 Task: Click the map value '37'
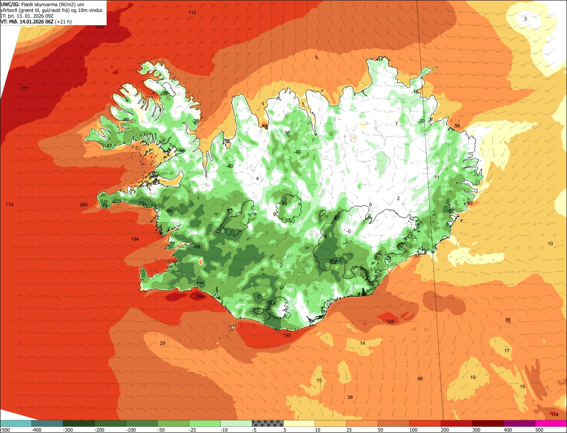pos(417,256)
